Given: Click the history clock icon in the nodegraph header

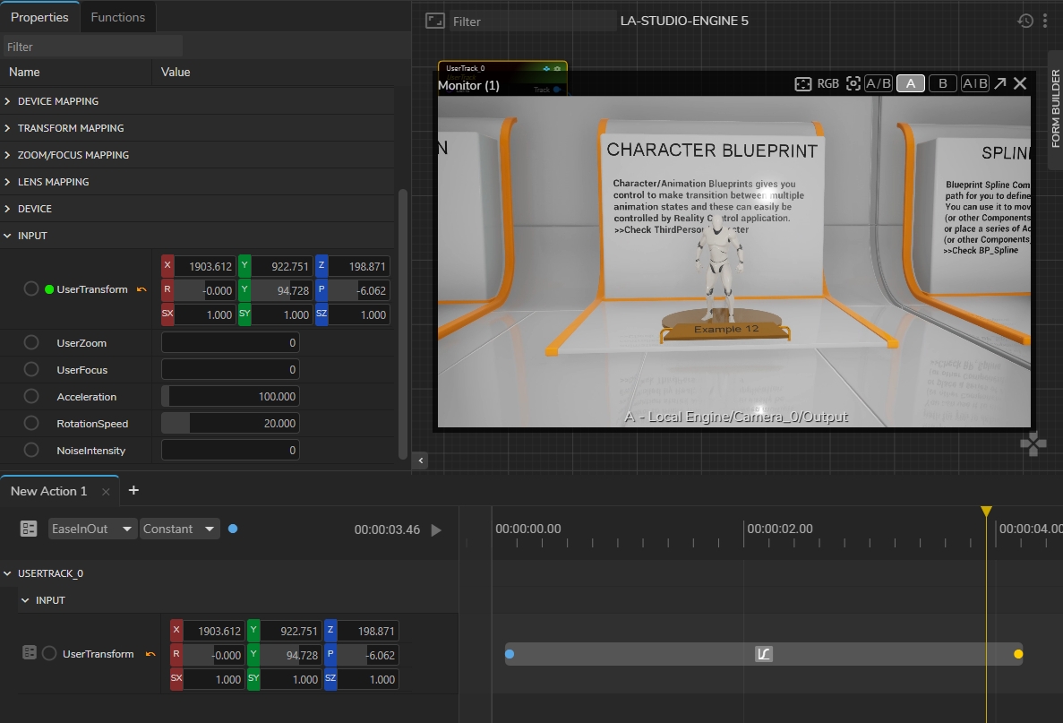Looking at the screenshot, I should point(1025,21).
